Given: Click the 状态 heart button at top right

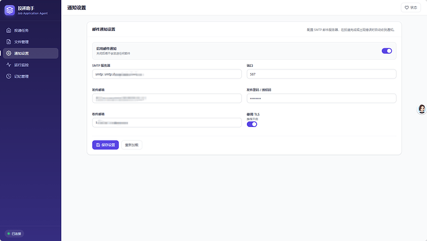Looking at the screenshot, I should 411,7.
